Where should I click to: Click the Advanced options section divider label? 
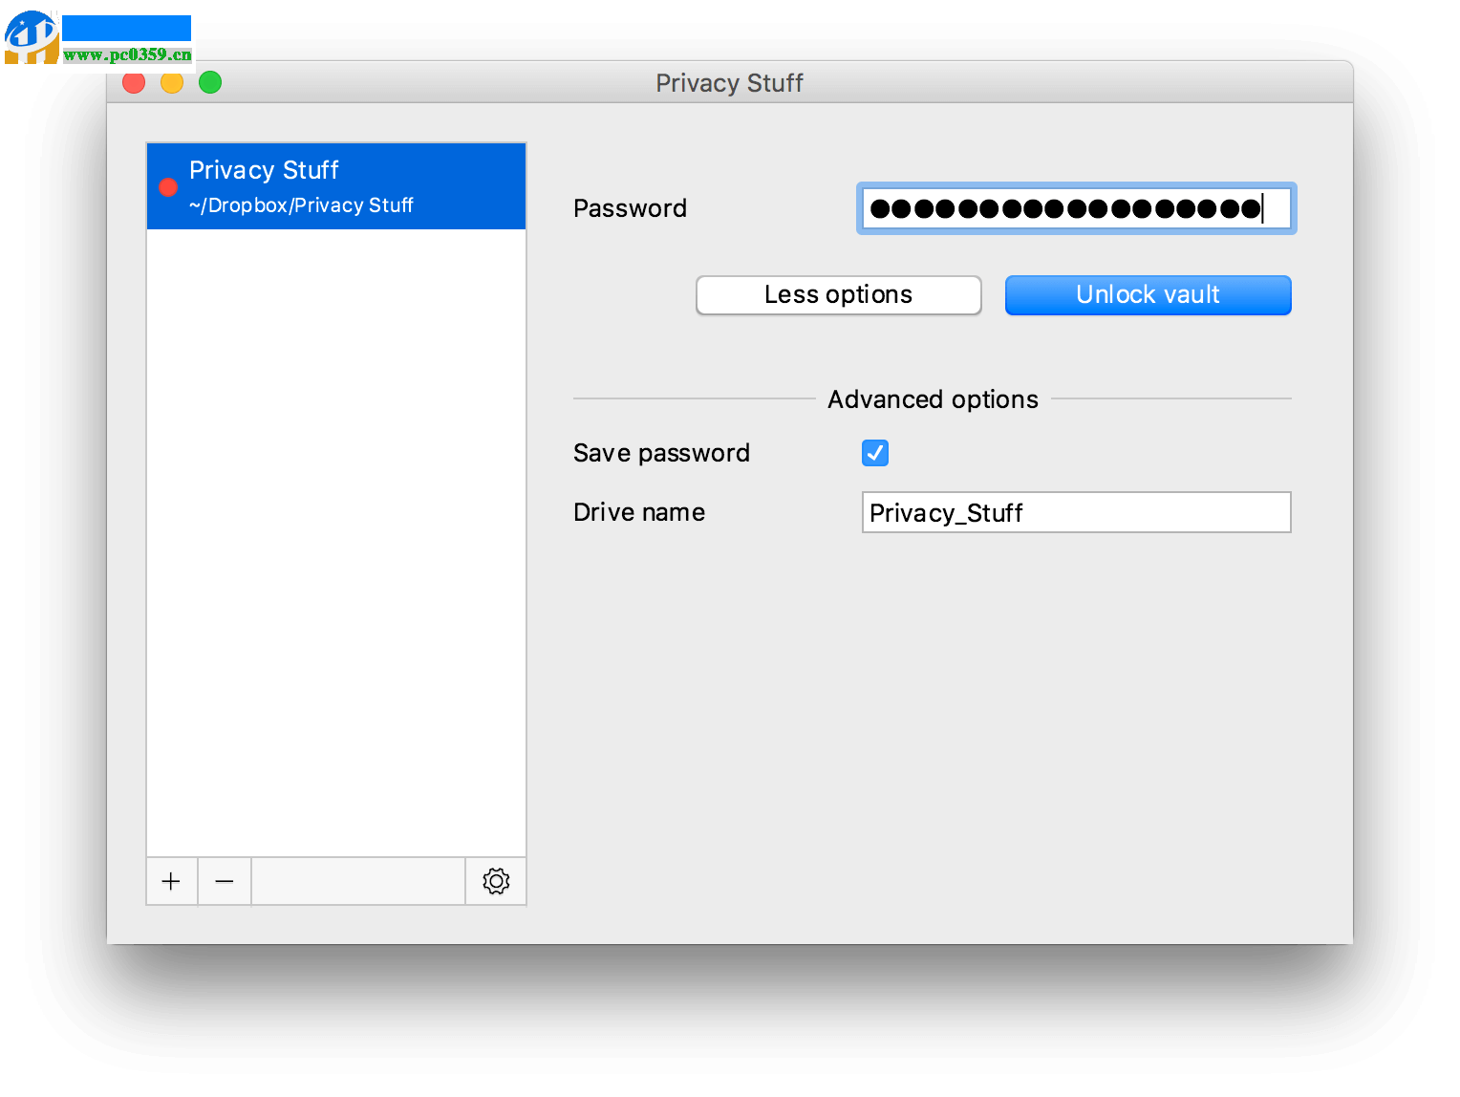point(933,399)
